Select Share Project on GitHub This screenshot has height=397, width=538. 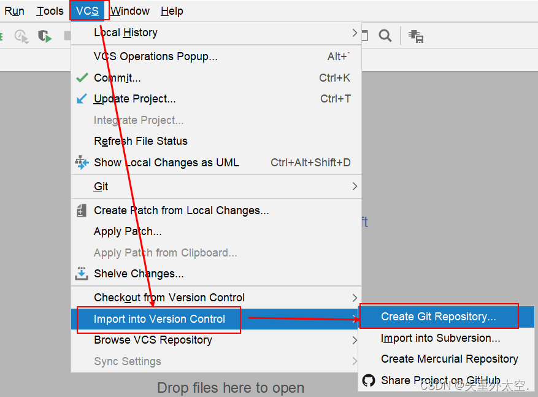click(447, 380)
